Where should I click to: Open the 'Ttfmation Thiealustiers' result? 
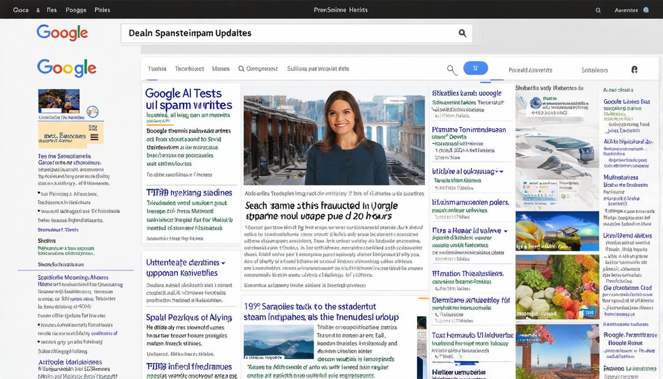point(468,273)
